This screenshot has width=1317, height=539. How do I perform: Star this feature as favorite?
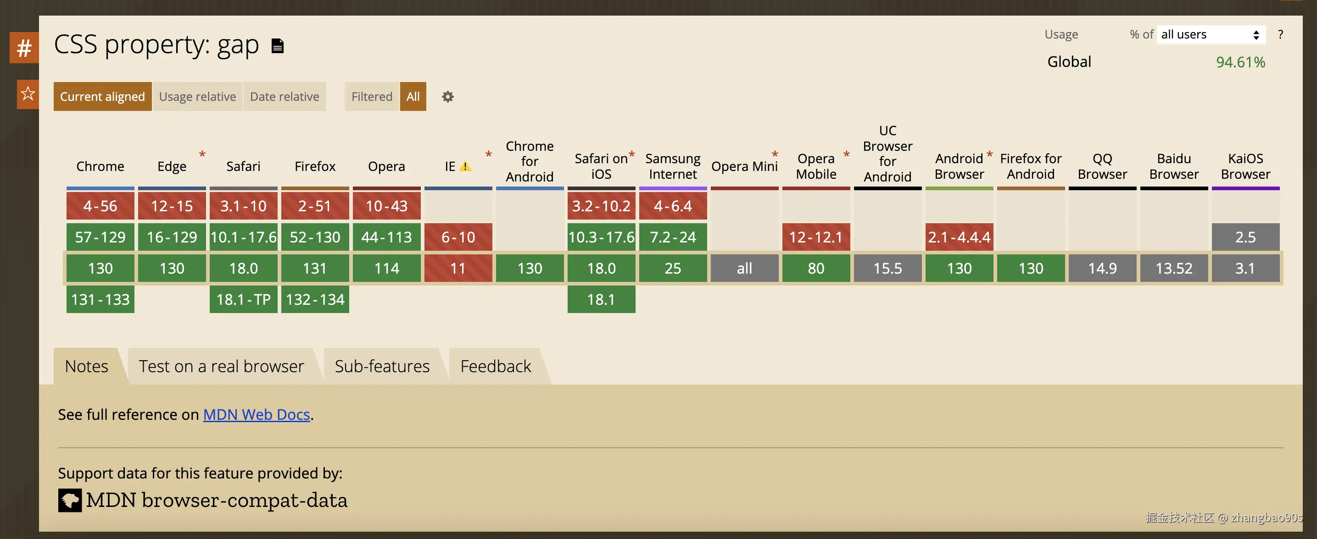28,94
